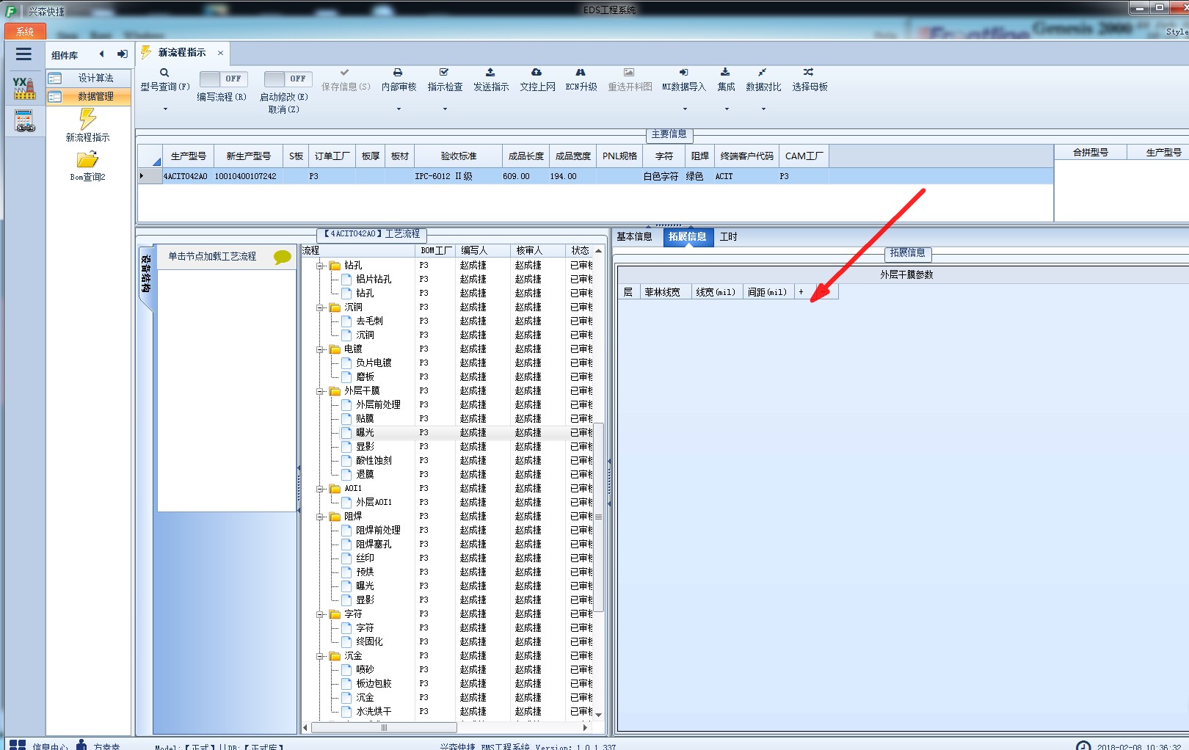This screenshot has width=1189, height=750.
Task: Click the 验收标准 column header
Action: pyautogui.click(x=459, y=156)
